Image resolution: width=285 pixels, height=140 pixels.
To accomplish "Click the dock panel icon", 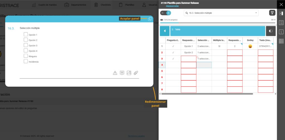I will (150, 19).
